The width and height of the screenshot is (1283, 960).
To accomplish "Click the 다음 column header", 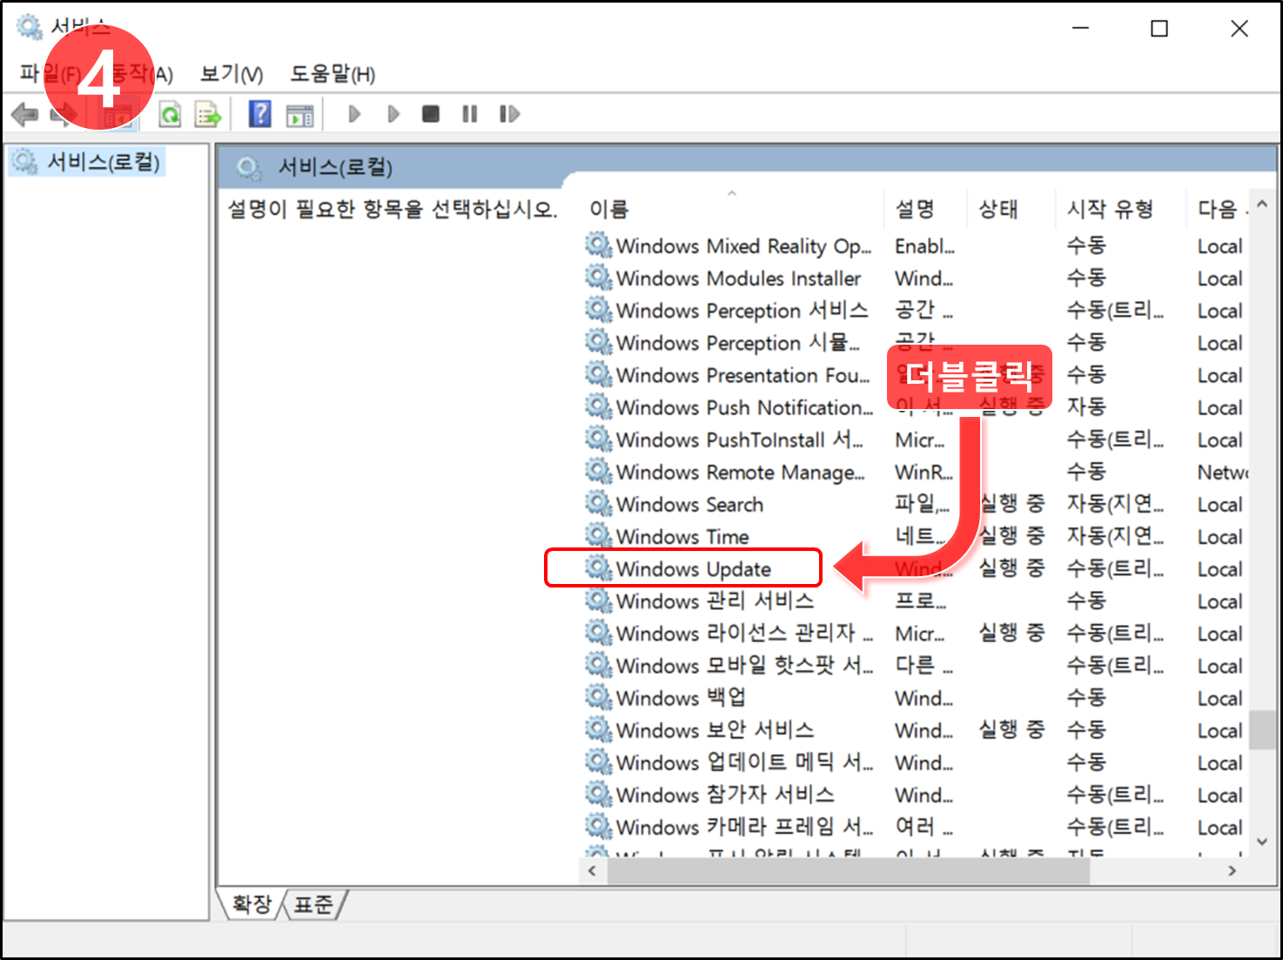I will pyautogui.click(x=1218, y=209).
